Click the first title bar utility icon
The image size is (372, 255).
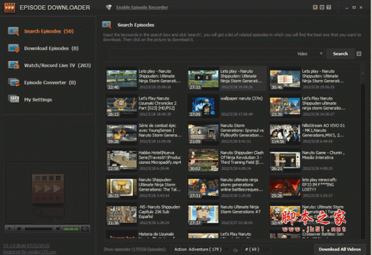coord(315,7)
